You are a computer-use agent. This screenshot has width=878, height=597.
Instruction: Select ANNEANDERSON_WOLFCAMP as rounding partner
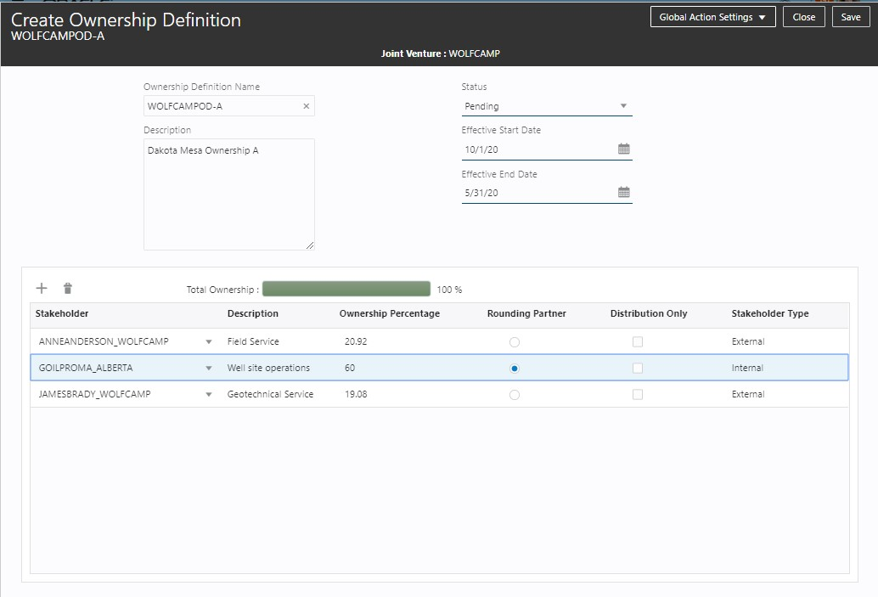click(x=515, y=342)
